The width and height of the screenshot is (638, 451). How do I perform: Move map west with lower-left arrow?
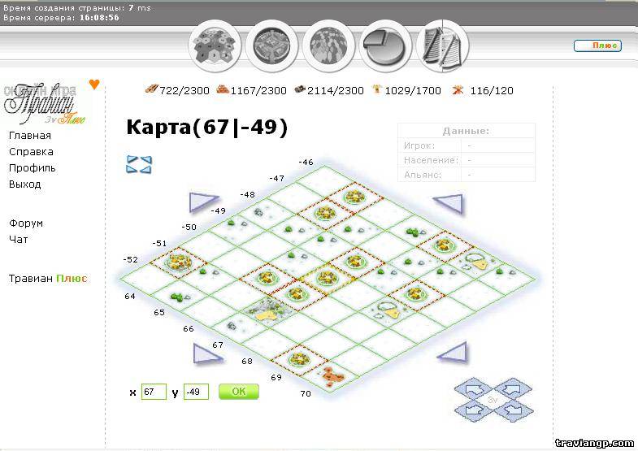point(206,353)
